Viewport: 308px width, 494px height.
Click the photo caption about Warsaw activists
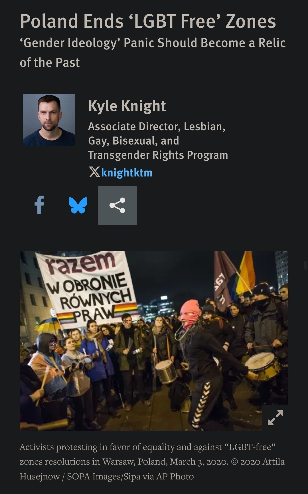(x=152, y=461)
